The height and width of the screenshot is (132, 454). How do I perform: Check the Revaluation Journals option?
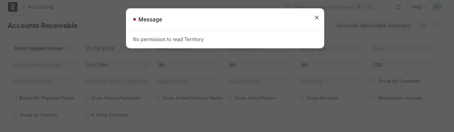(x=373, y=98)
